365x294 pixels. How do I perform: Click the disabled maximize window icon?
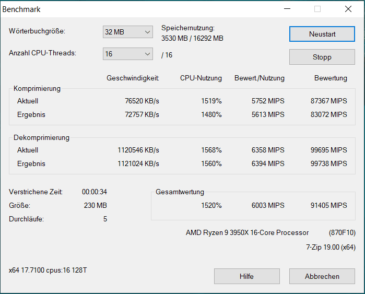(x=317, y=9)
